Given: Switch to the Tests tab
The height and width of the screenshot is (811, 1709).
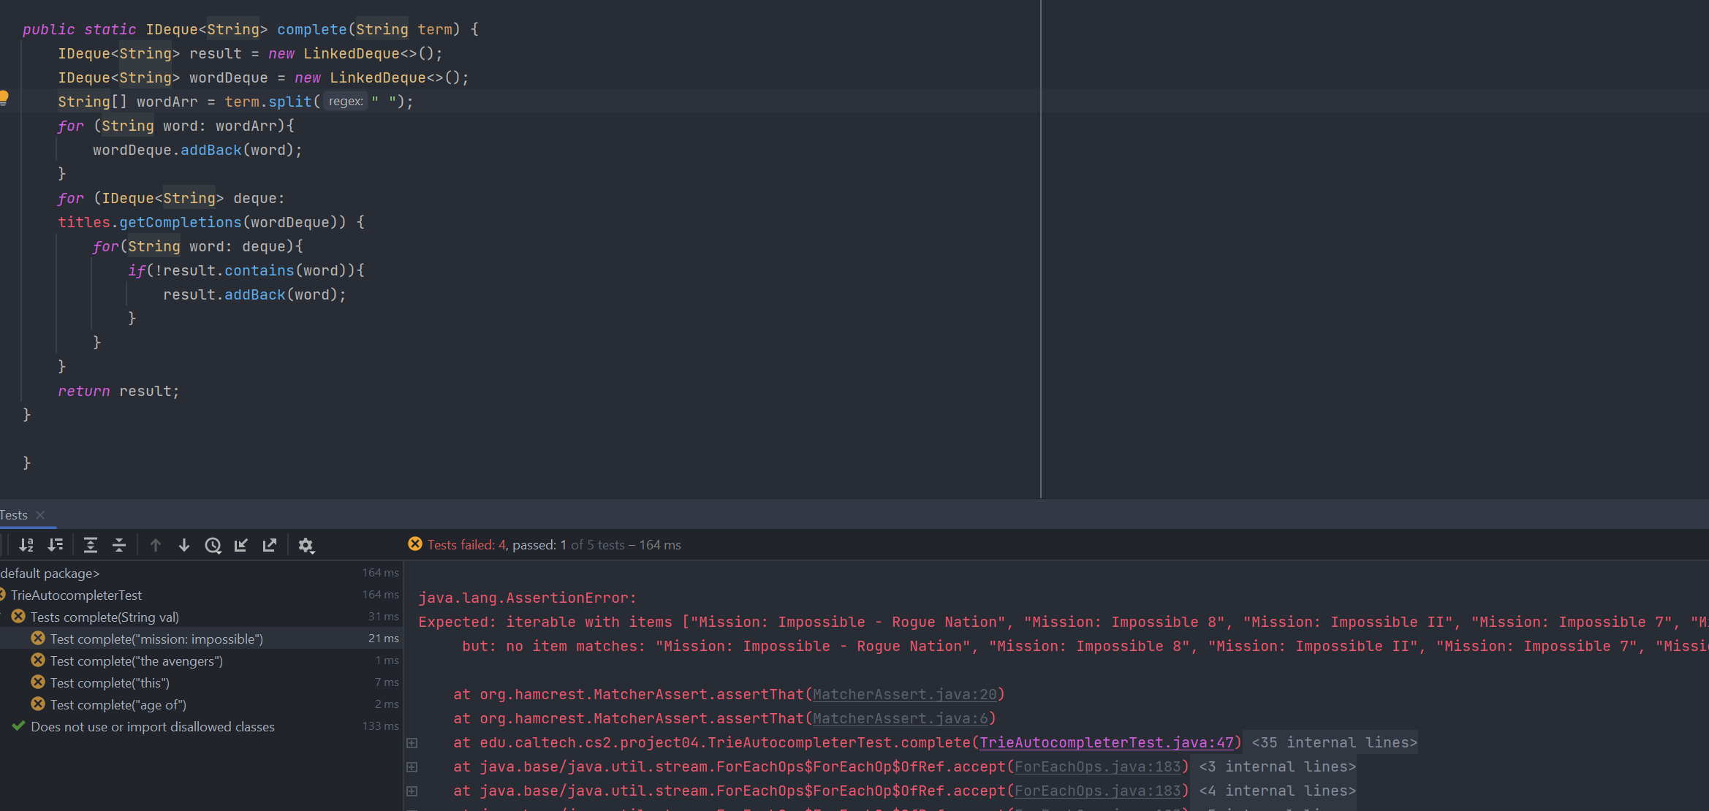Looking at the screenshot, I should click(13, 515).
